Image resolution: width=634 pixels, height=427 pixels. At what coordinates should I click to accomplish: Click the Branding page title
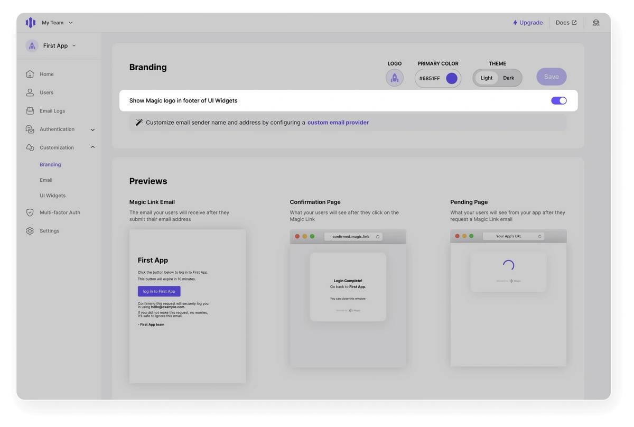[x=148, y=67]
